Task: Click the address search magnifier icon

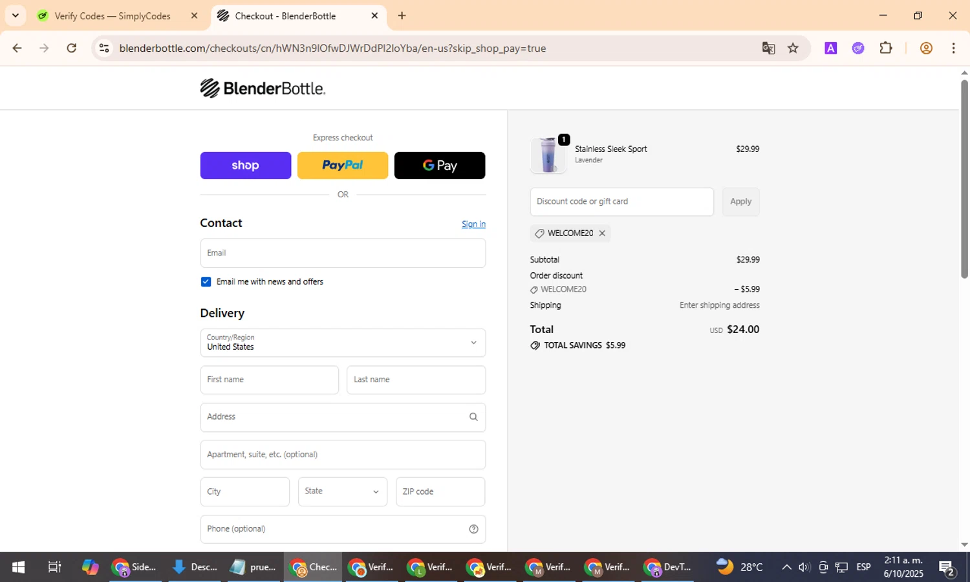Action: click(x=473, y=417)
